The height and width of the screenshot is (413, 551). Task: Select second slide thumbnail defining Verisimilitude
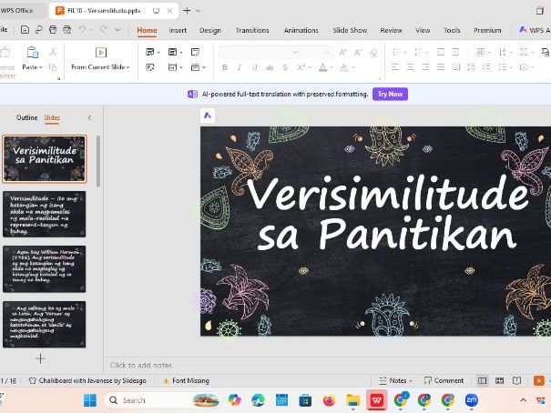(x=45, y=214)
